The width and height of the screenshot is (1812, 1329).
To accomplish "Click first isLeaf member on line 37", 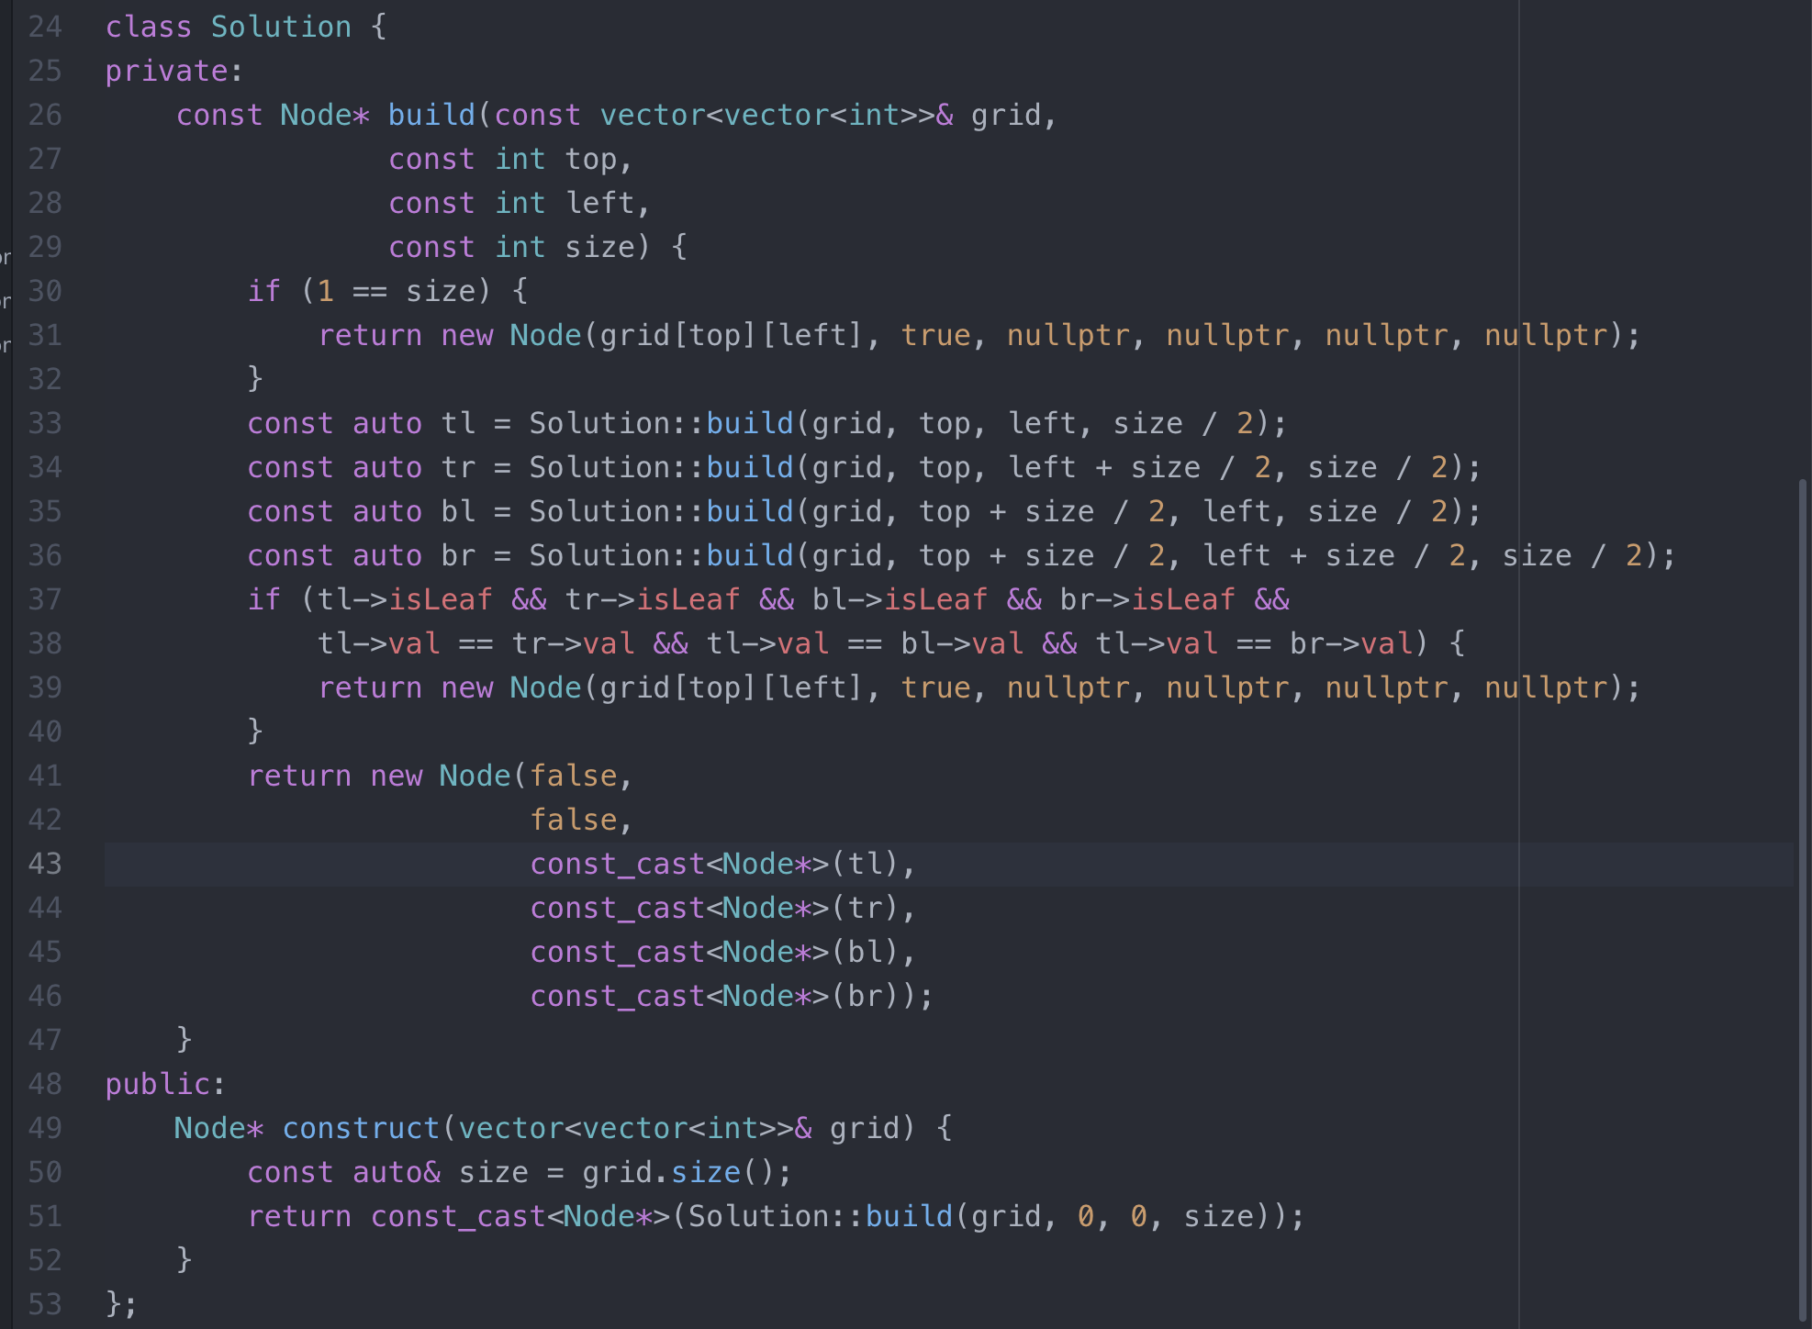I will pos(441,599).
